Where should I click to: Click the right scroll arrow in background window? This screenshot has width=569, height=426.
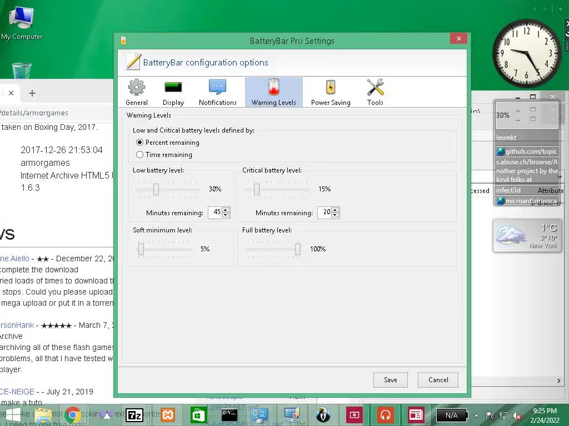coord(559,381)
